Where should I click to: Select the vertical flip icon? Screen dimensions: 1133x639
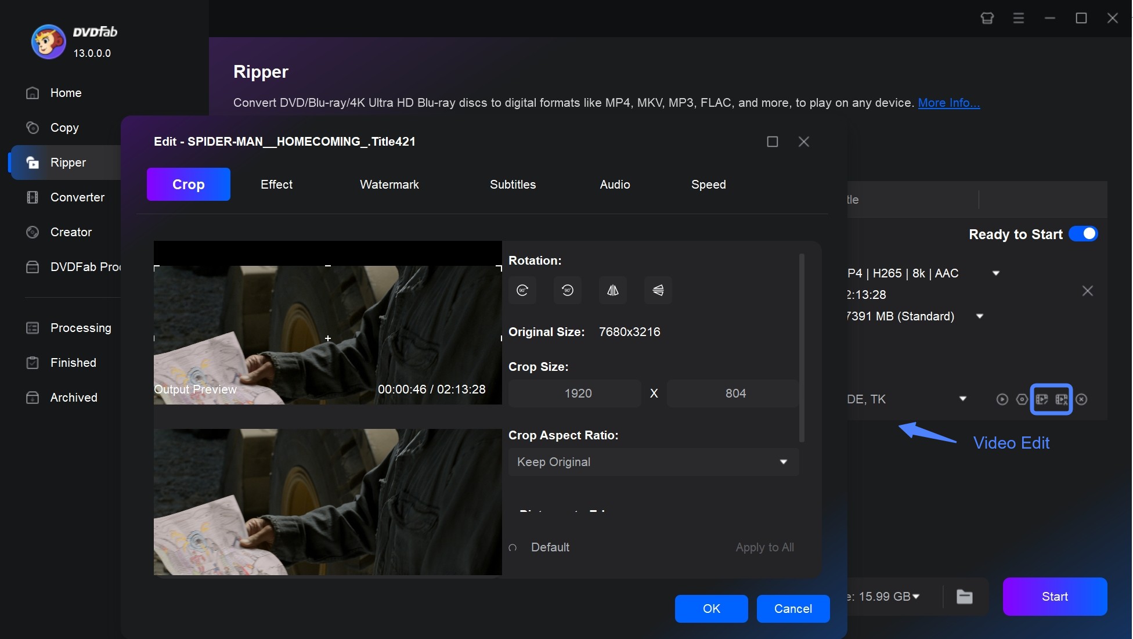point(658,290)
